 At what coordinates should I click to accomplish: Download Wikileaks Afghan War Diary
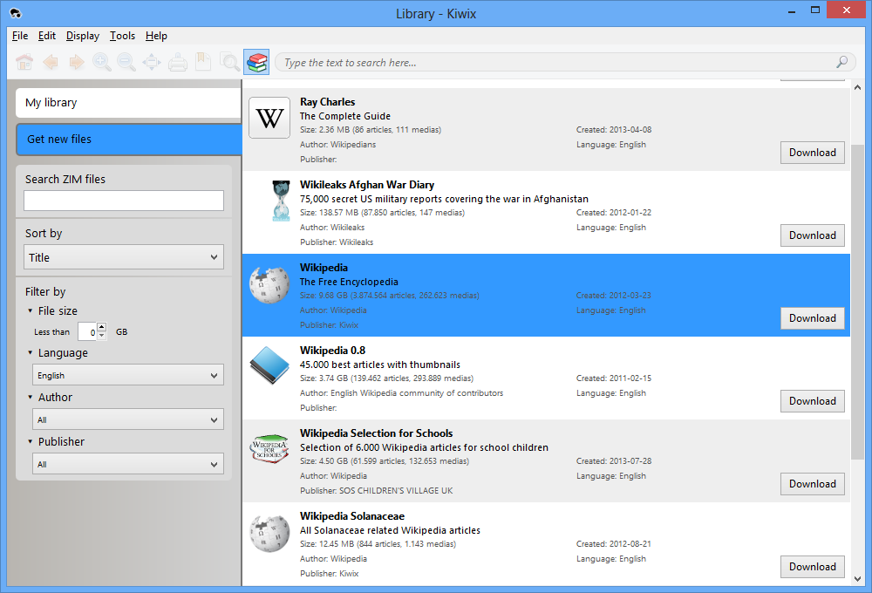point(812,235)
